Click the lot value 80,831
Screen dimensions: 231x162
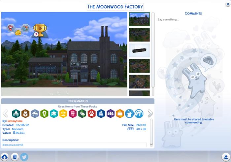point(19,133)
